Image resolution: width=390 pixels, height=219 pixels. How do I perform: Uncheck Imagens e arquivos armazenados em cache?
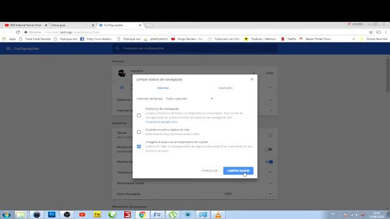(x=139, y=147)
